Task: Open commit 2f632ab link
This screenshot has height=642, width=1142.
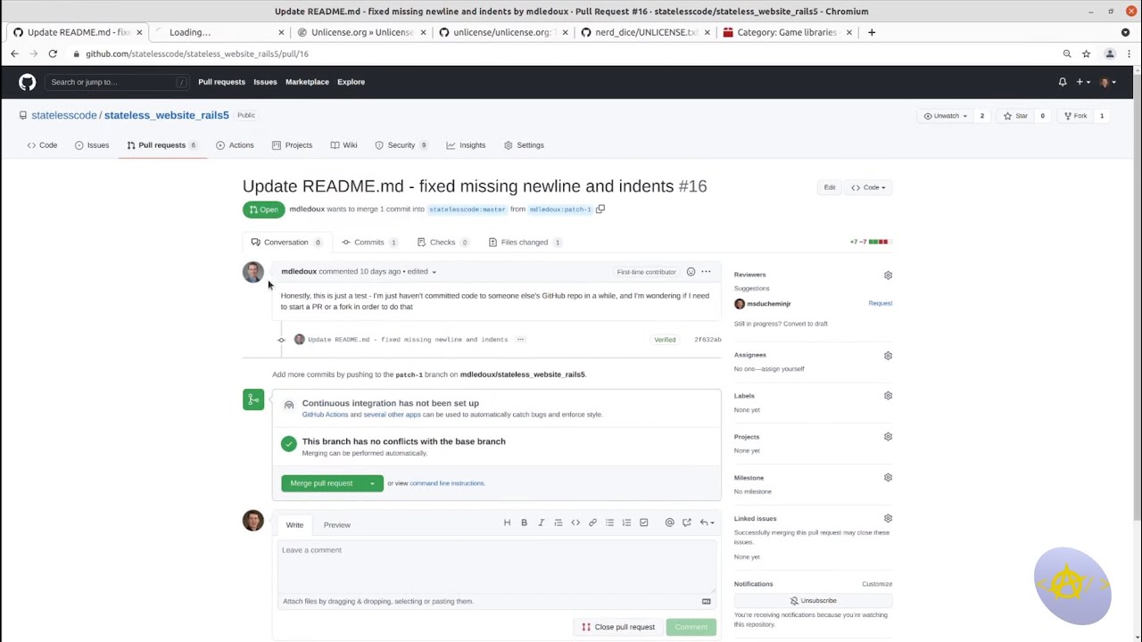Action: (x=708, y=340)
